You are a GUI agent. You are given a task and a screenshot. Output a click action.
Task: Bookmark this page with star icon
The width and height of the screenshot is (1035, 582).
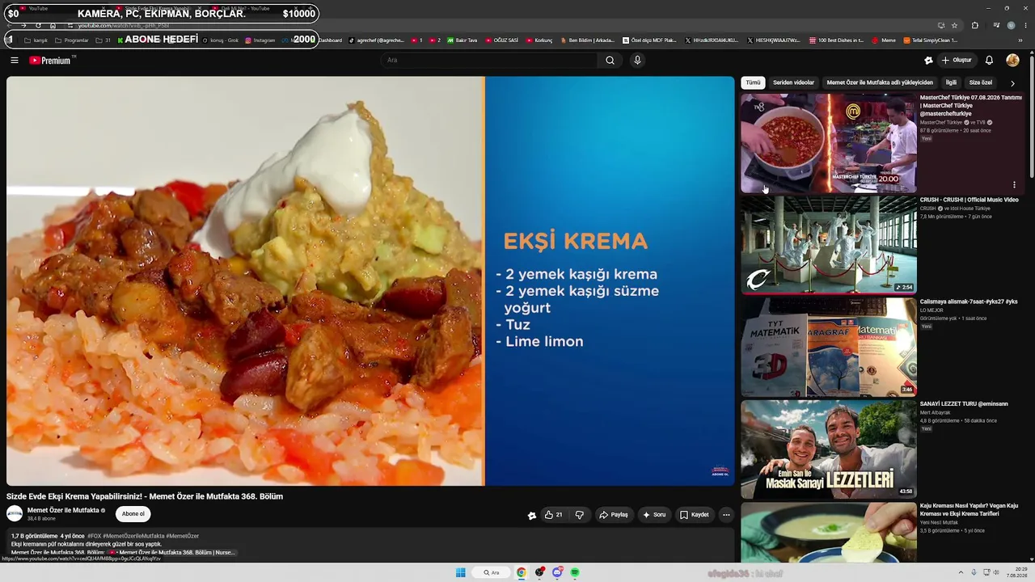pos(954,25)
